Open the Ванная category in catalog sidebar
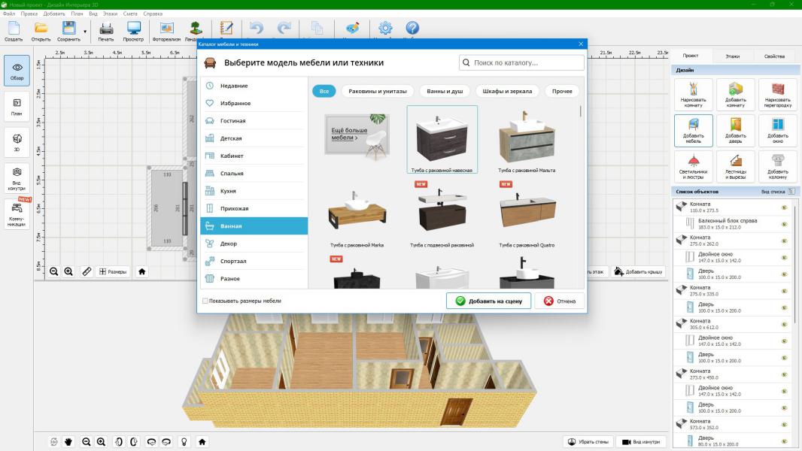 coord(254,225)
